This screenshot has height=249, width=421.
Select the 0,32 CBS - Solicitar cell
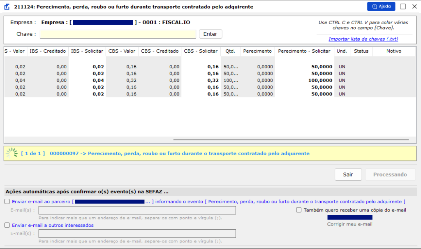(201, 80)
